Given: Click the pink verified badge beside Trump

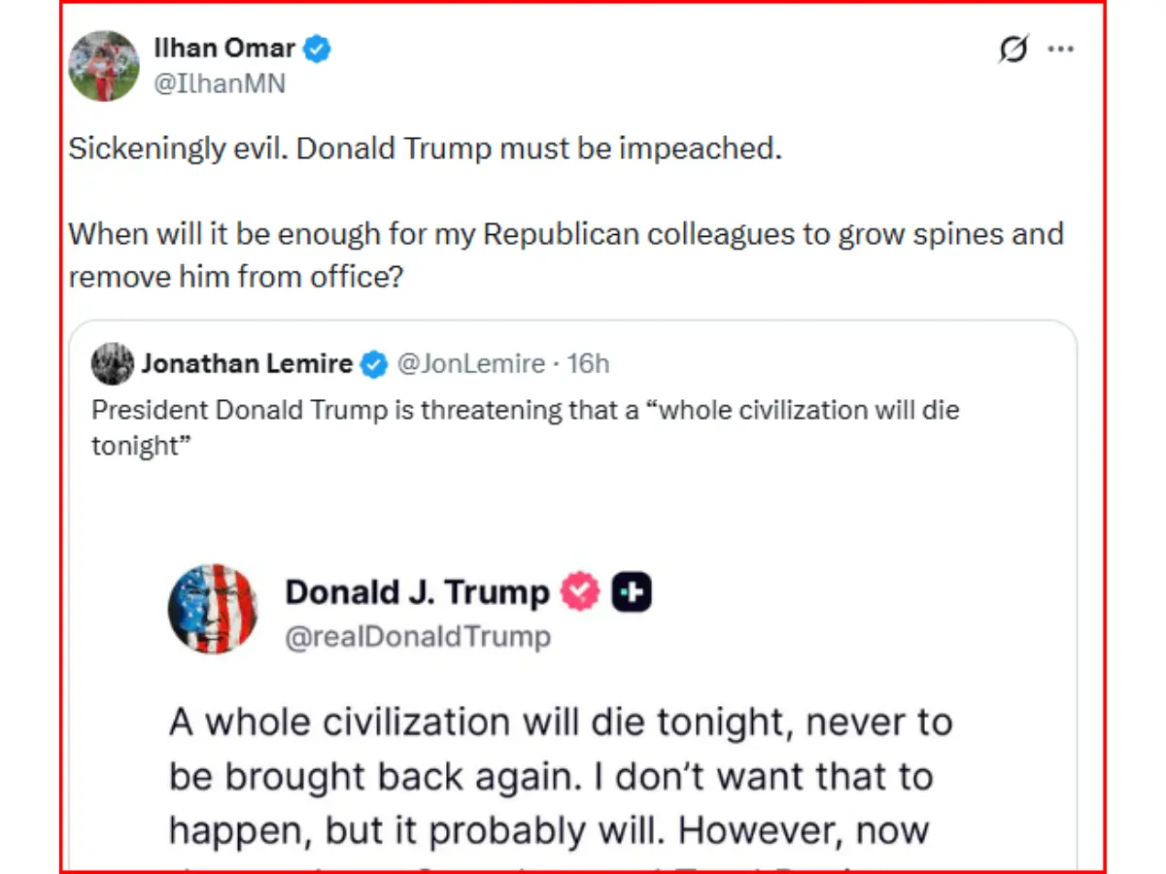Looking at the screenshot, I should (581, 591).
